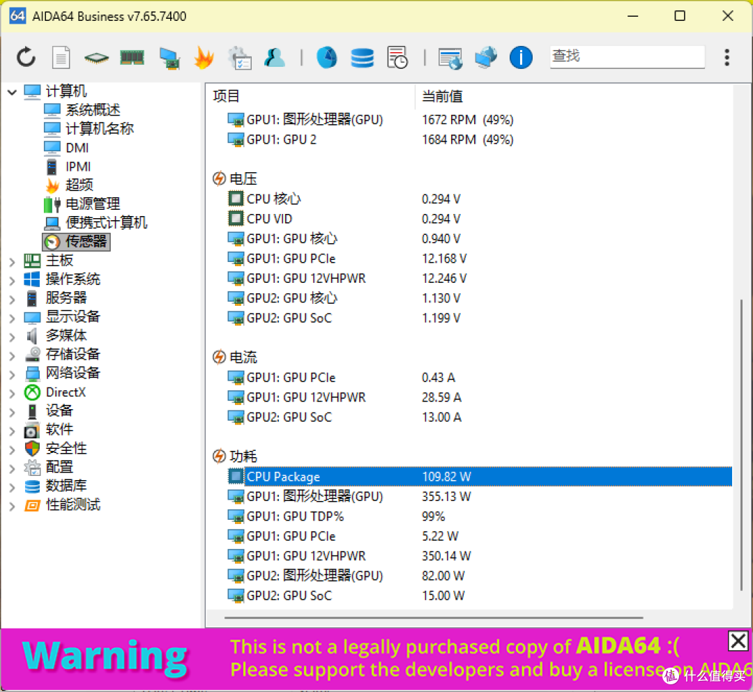Click the vertical scrollbar in sensor list
This screenshot has height=692, width=753.
(x=741, y=445)
